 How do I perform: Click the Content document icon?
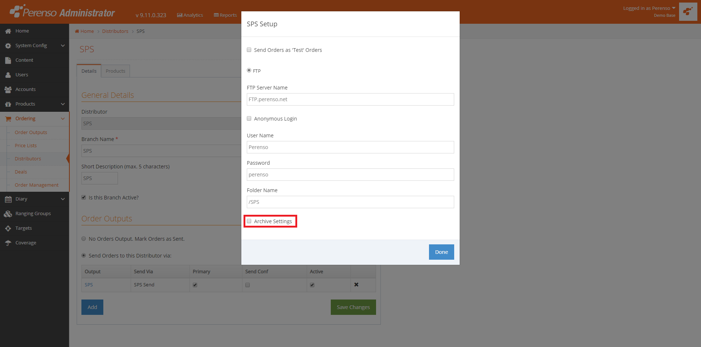(x=8, y=60)
